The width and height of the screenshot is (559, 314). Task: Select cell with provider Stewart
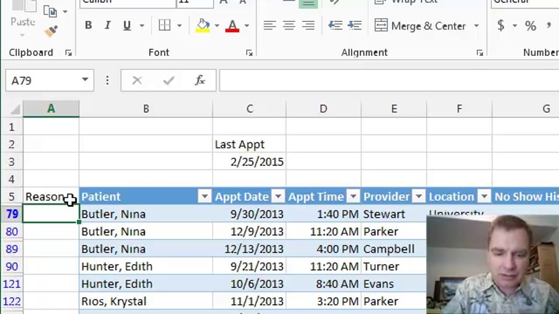(x=394, y=214)
